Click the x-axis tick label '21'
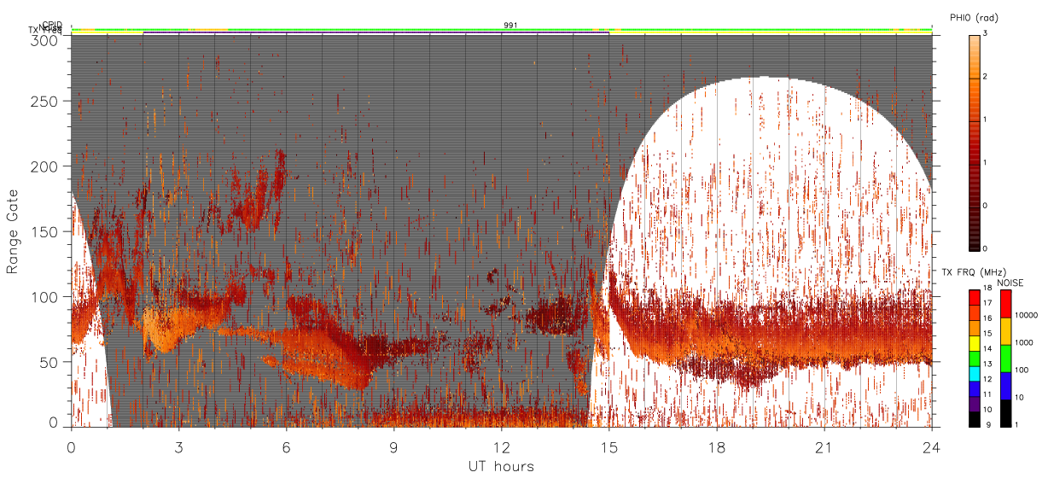The image size is (1048, 484). 824,446
